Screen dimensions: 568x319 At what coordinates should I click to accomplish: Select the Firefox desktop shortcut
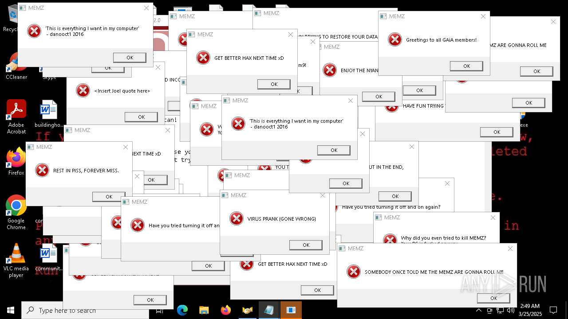pyautogui.click(x=16, y=162)
